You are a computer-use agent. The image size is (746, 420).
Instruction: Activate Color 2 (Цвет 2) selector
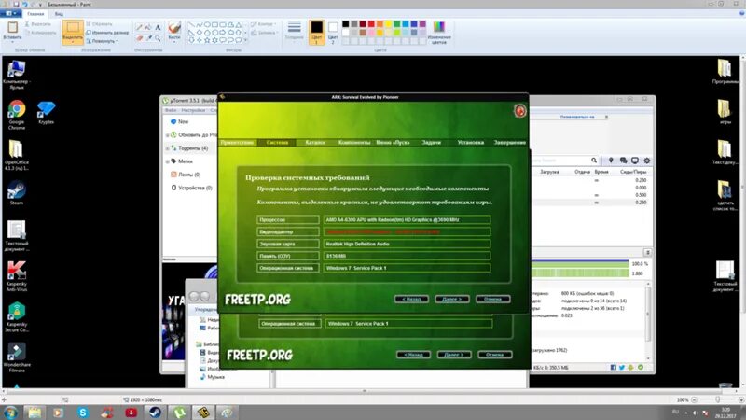click(x=333, y=33)
